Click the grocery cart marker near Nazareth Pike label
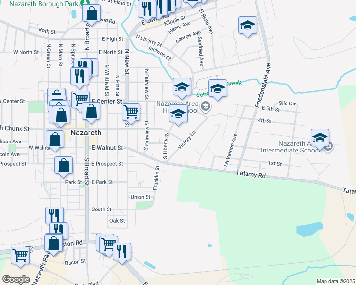Viewport: 356px width, 285px height. coord(20,256)
